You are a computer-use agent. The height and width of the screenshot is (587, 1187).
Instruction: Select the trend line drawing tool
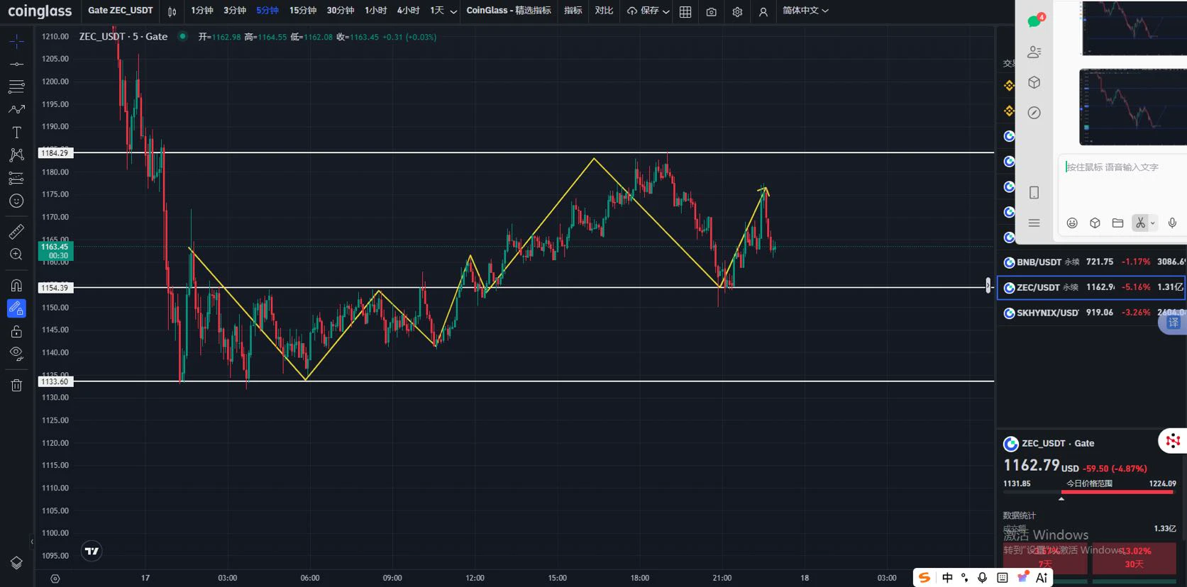pos(16,65)
